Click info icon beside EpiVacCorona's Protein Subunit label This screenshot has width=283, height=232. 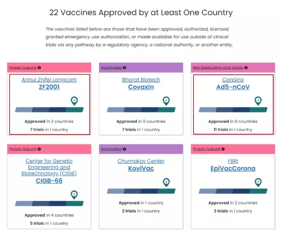pyautogui.click(x=223, y=149)
